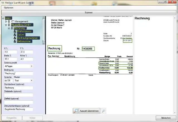Select the Datum field entry
Viewport: 178px width, 122px height.
point(21,35)
